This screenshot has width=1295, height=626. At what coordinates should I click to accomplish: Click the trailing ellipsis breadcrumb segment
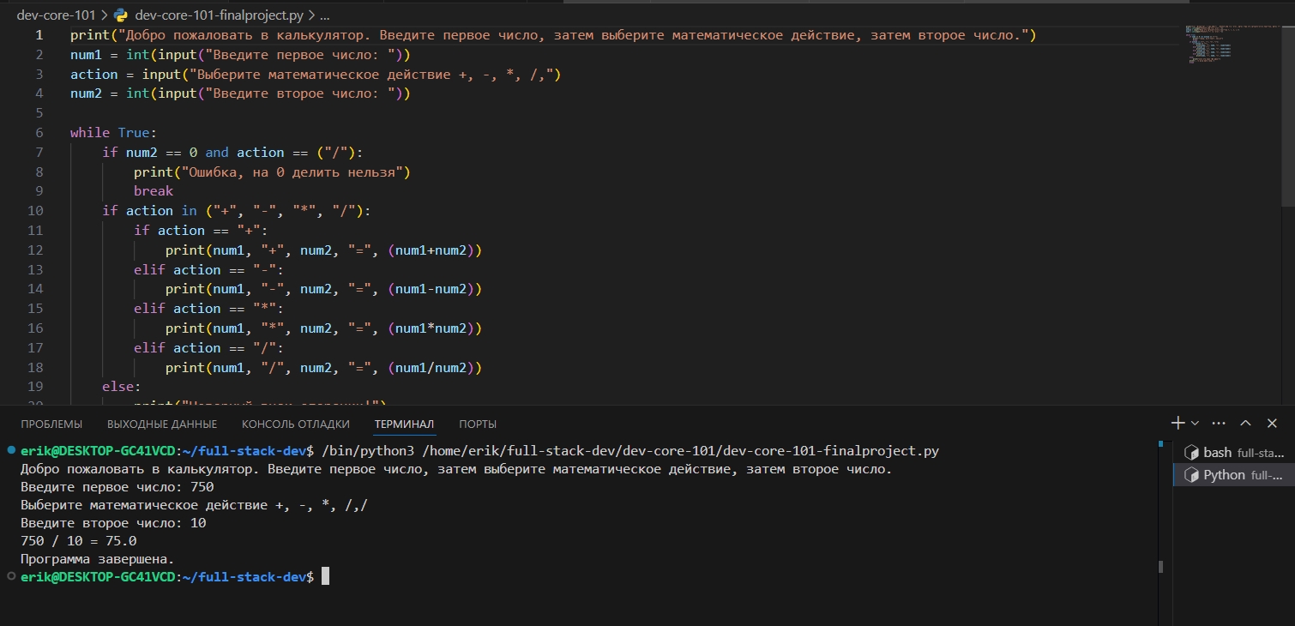point(323,15)
